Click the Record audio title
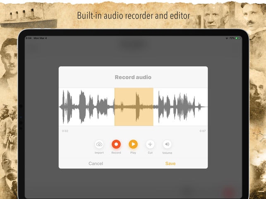Image resolution: width=266 pixels, height=199 pixels. point(133,77)
